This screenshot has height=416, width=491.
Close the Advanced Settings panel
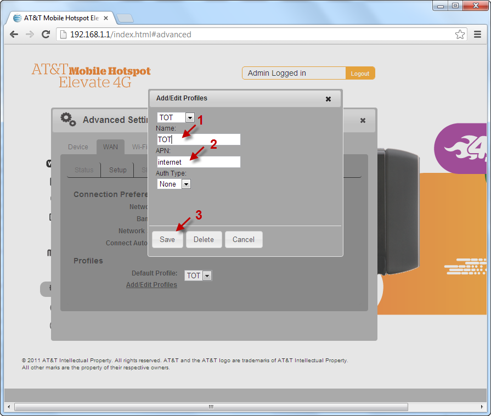tap(363, 120)
